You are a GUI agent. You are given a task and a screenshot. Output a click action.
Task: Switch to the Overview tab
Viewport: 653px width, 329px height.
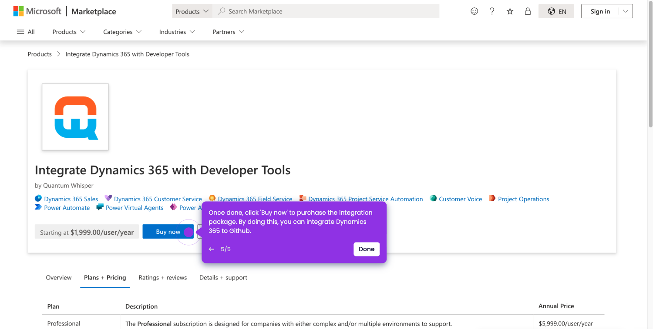point(59,277)
